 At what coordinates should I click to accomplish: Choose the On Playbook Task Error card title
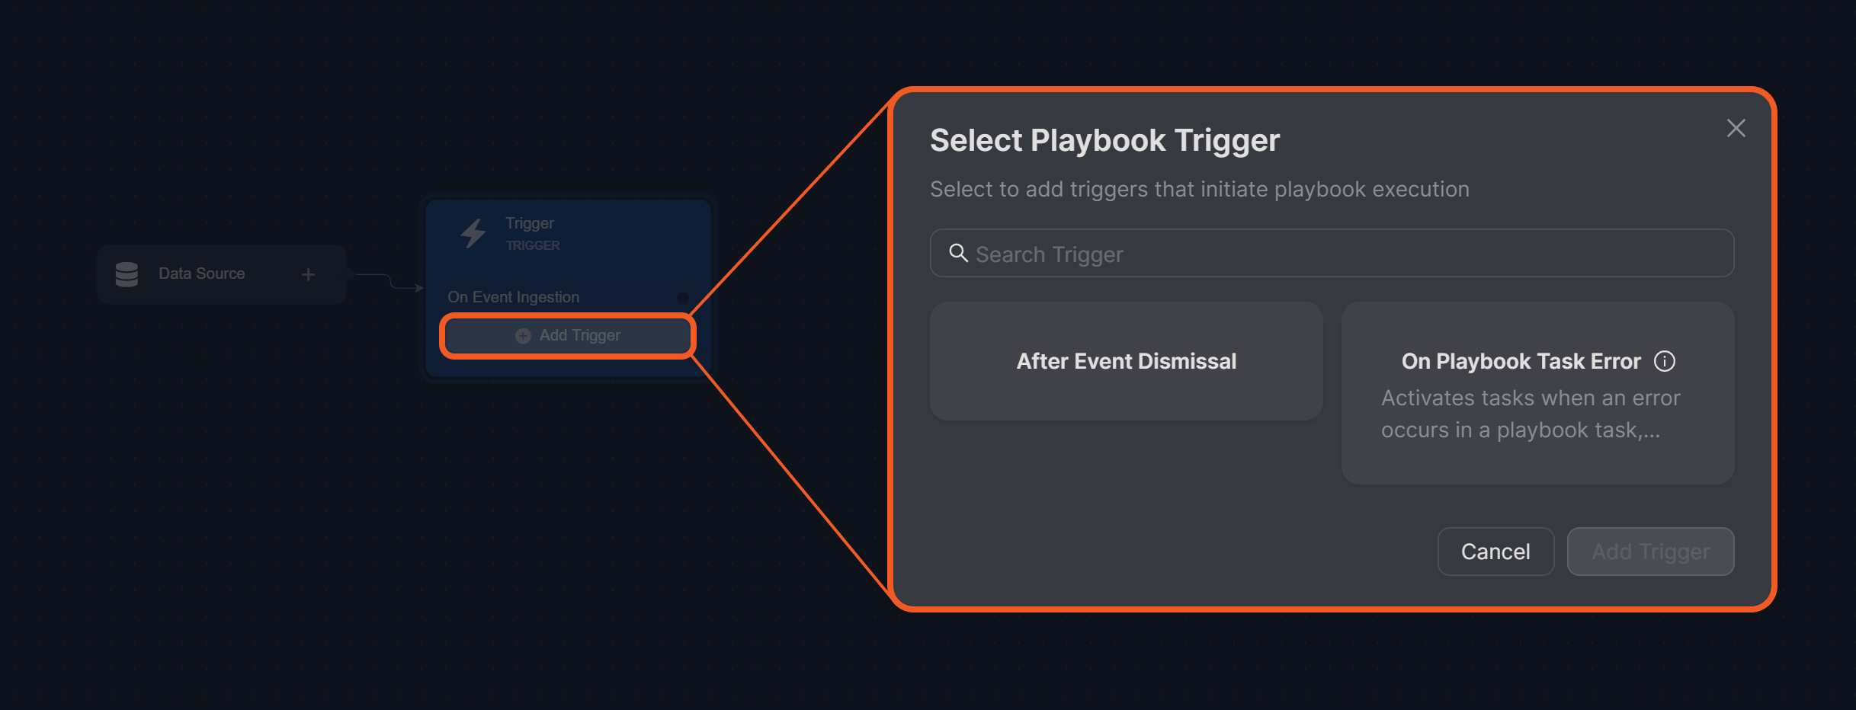point(1521,361)
